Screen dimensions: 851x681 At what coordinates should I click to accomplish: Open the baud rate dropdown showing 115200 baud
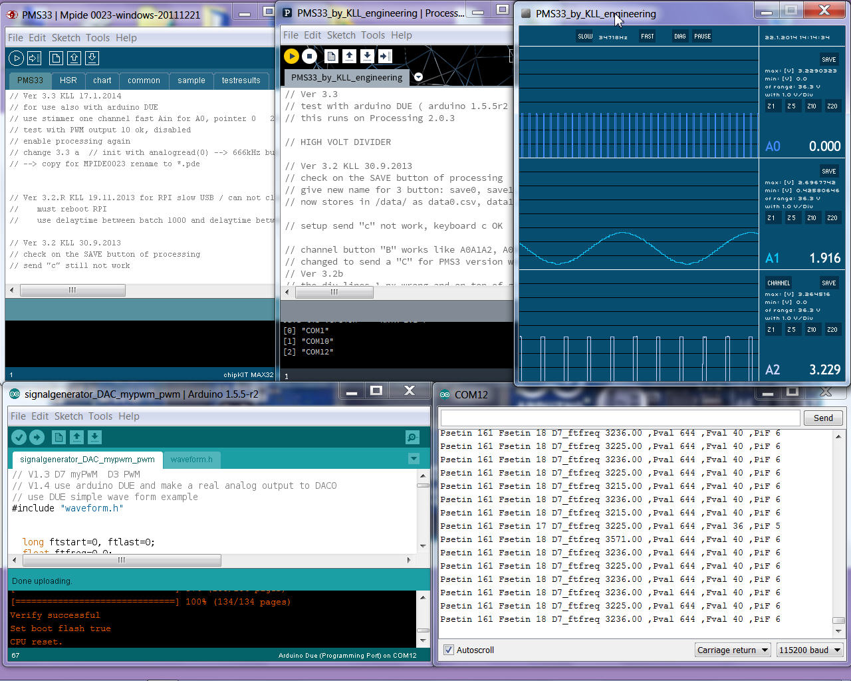(x=810, y=650)
